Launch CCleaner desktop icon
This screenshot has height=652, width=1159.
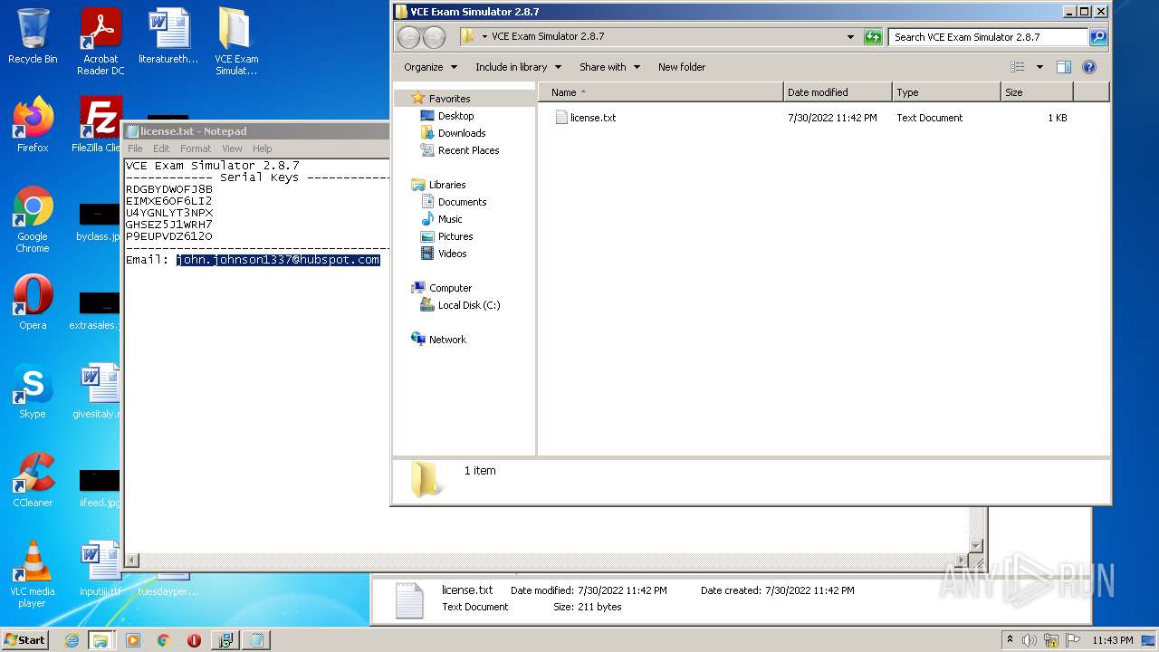33,480
